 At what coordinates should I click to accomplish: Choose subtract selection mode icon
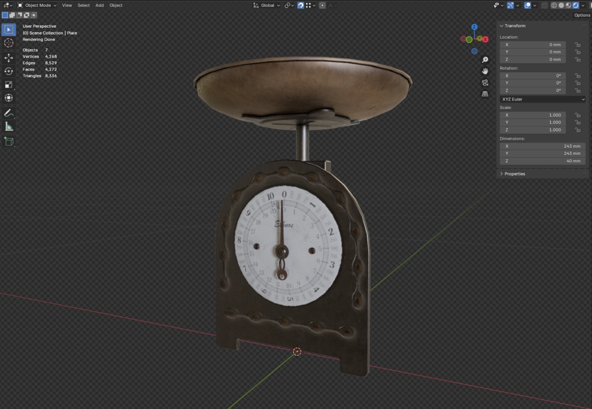click(x=19, y=15)
